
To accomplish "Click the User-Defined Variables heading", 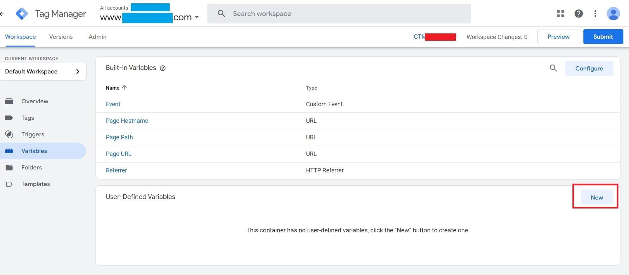I will coord(140,197).
